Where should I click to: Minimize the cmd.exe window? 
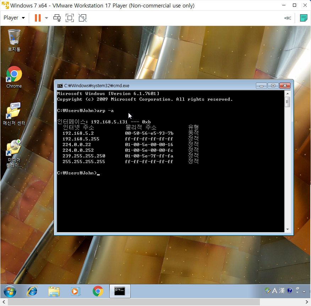click(261, 86)
